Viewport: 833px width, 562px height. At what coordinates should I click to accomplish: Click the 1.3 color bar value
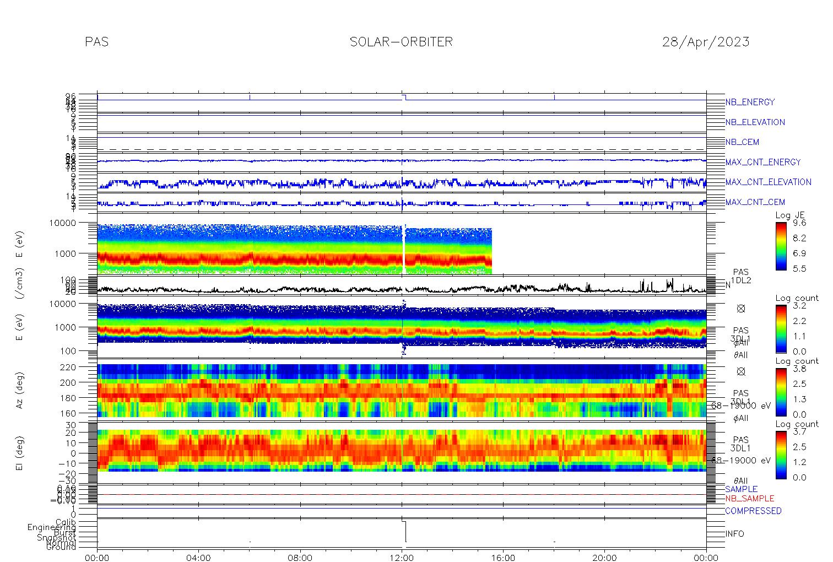(x=799, y=399)
